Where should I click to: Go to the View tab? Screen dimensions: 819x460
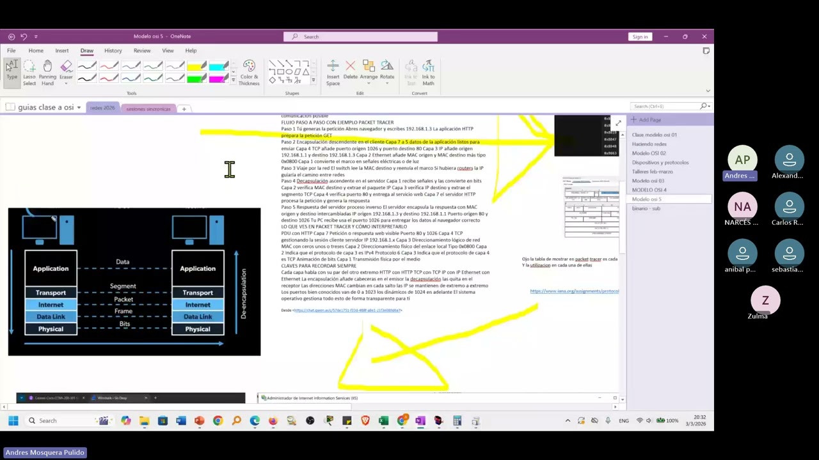pos(168,50)
